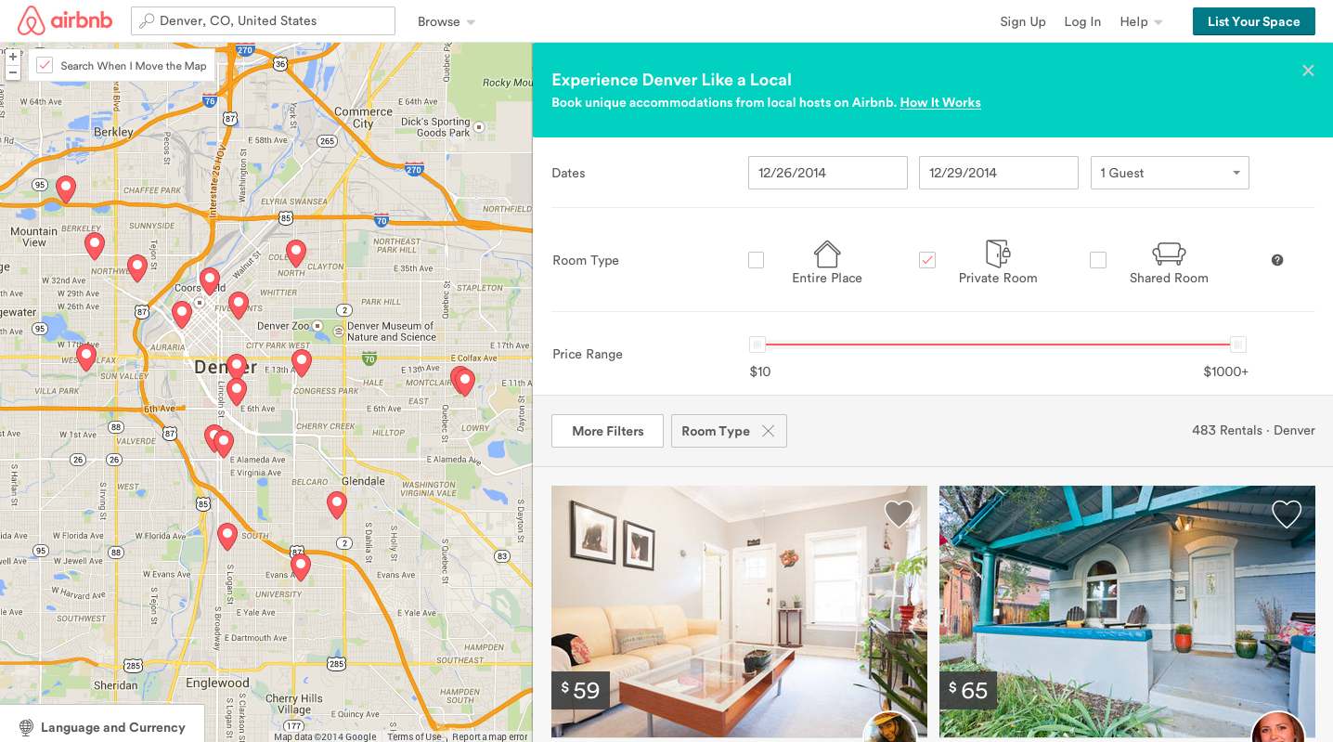Click the check-out date field 12/29/2014

tap(999, 173)
